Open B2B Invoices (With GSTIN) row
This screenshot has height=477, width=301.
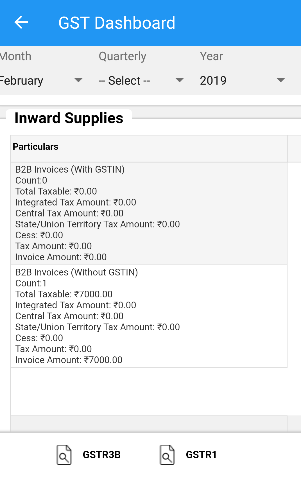(149, 213)
